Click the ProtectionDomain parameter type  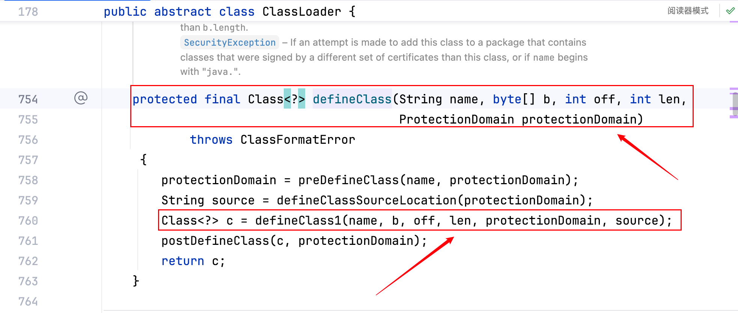click(x=456, y=119)
